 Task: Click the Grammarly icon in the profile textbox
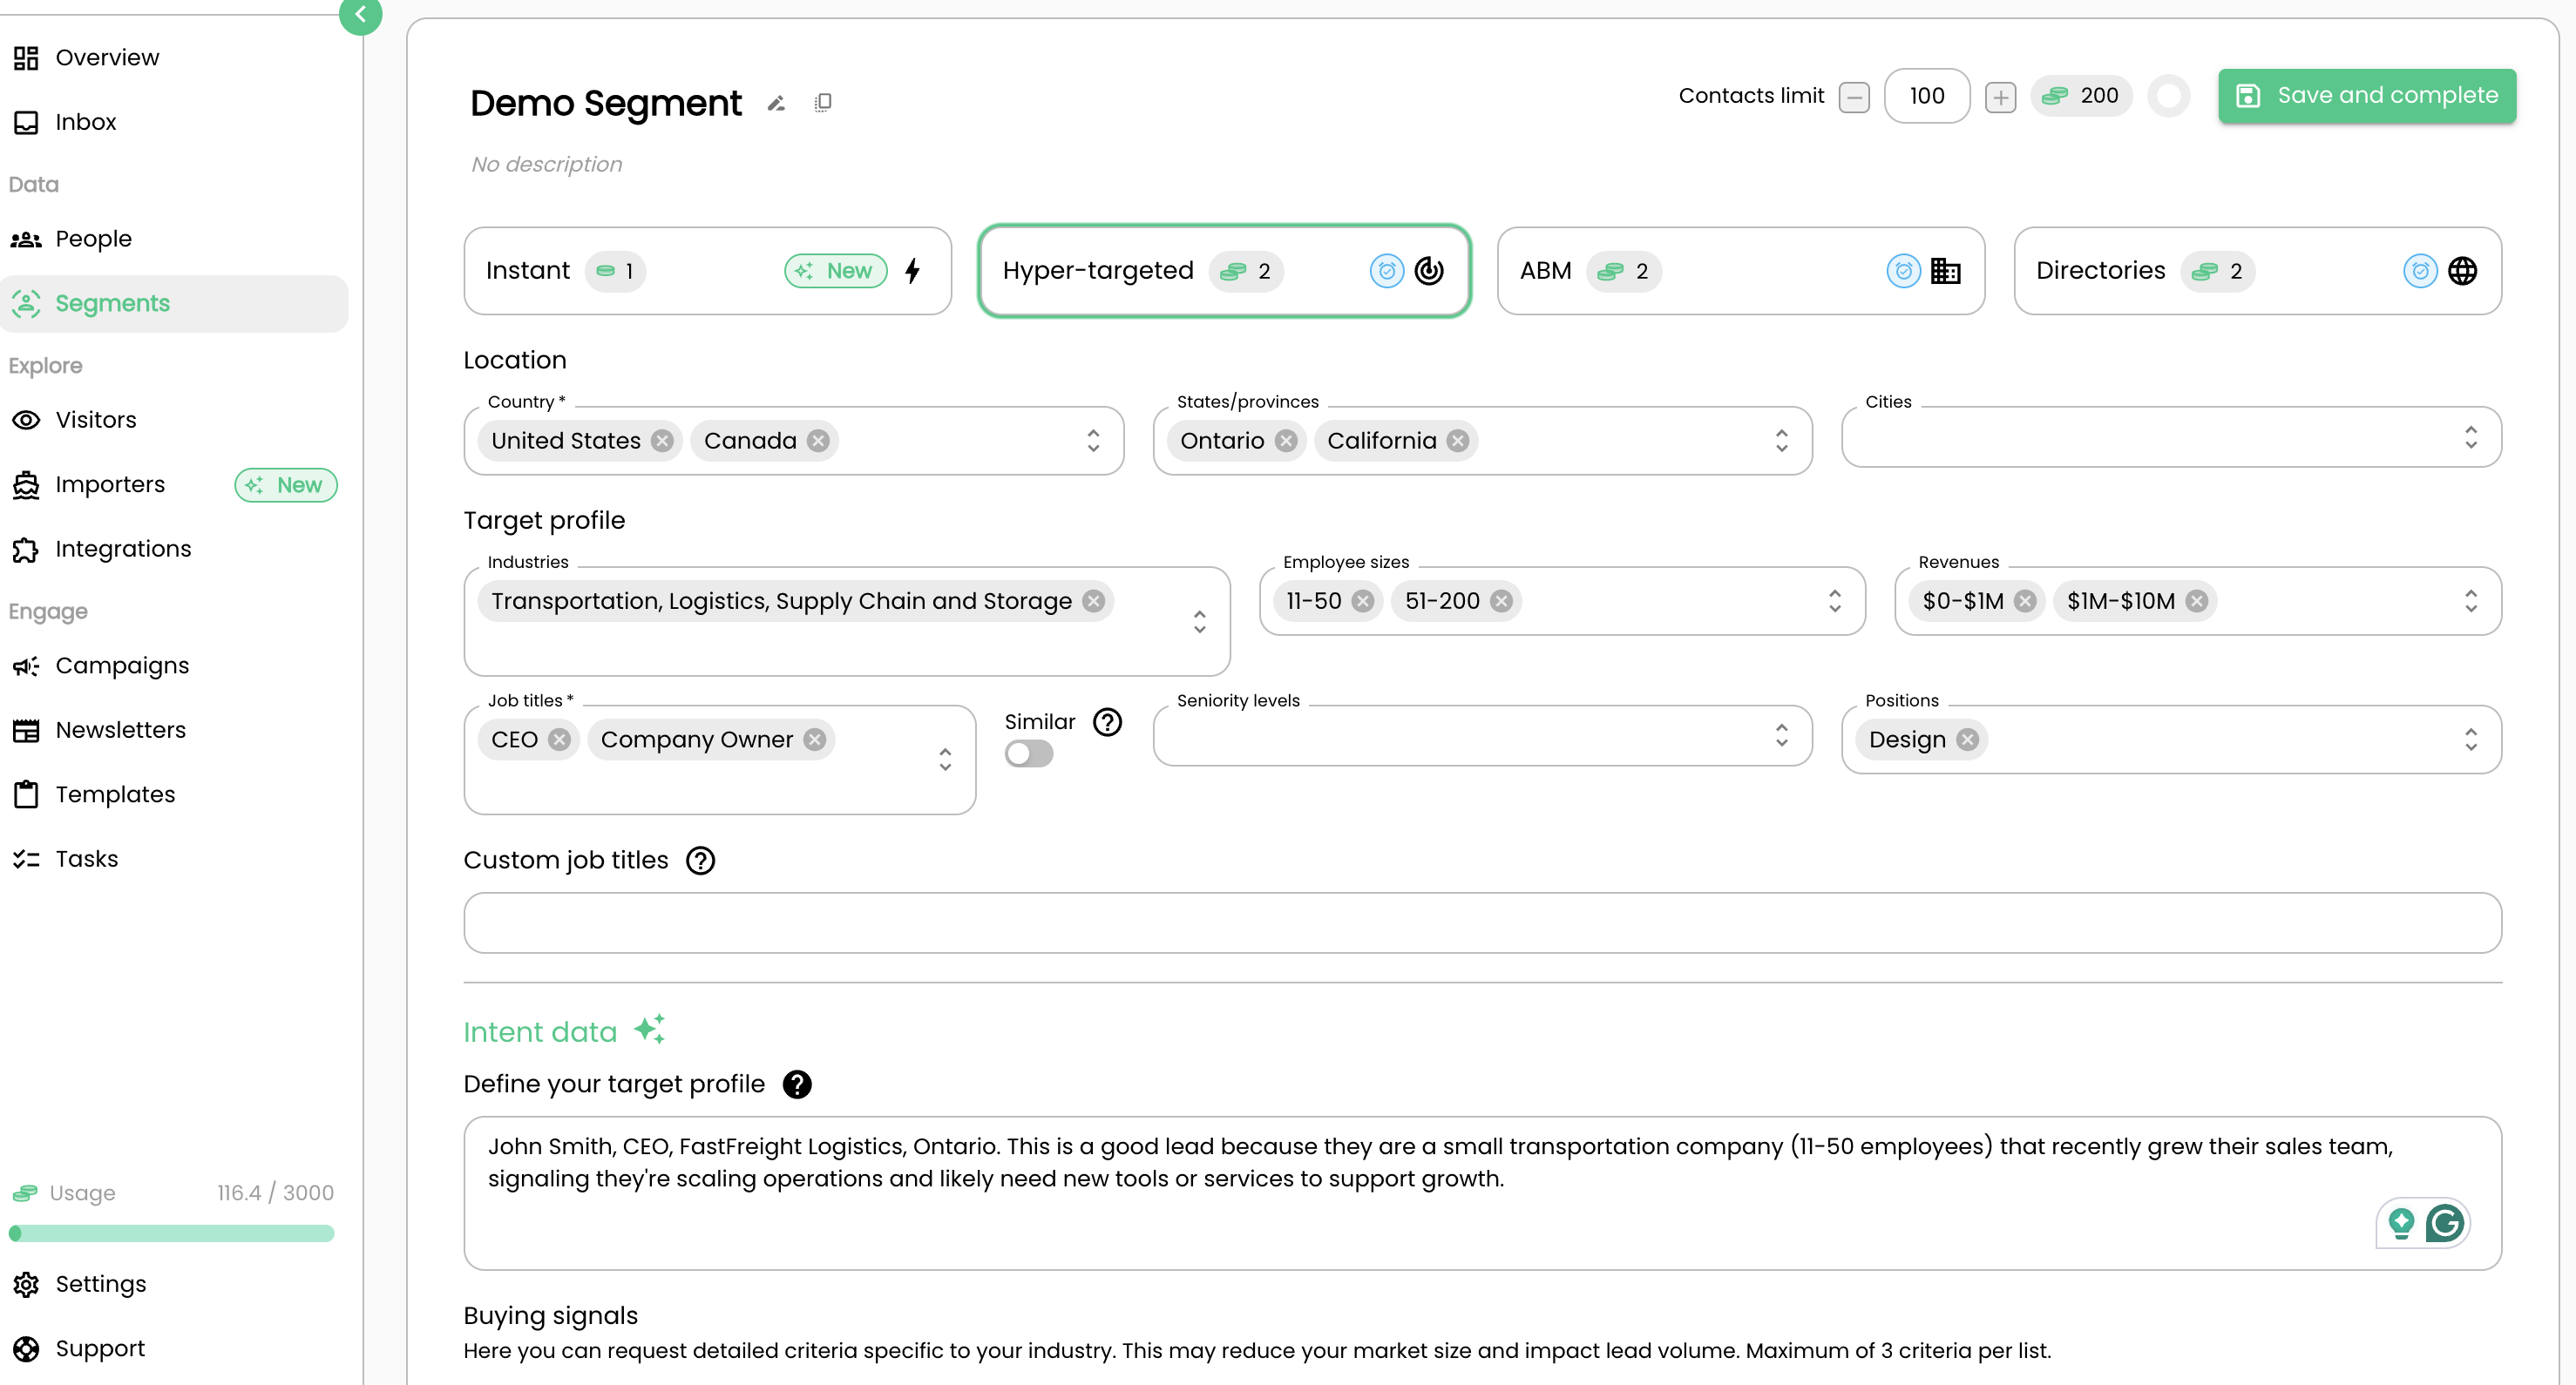(x=2444, y=1222)
